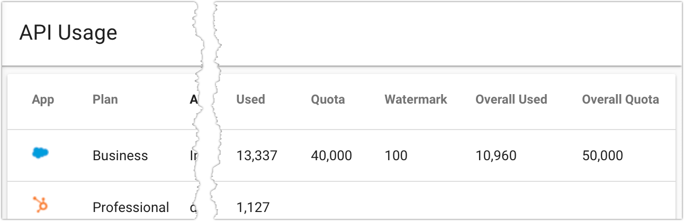Select the Professional plan cell

pos(131,207)
